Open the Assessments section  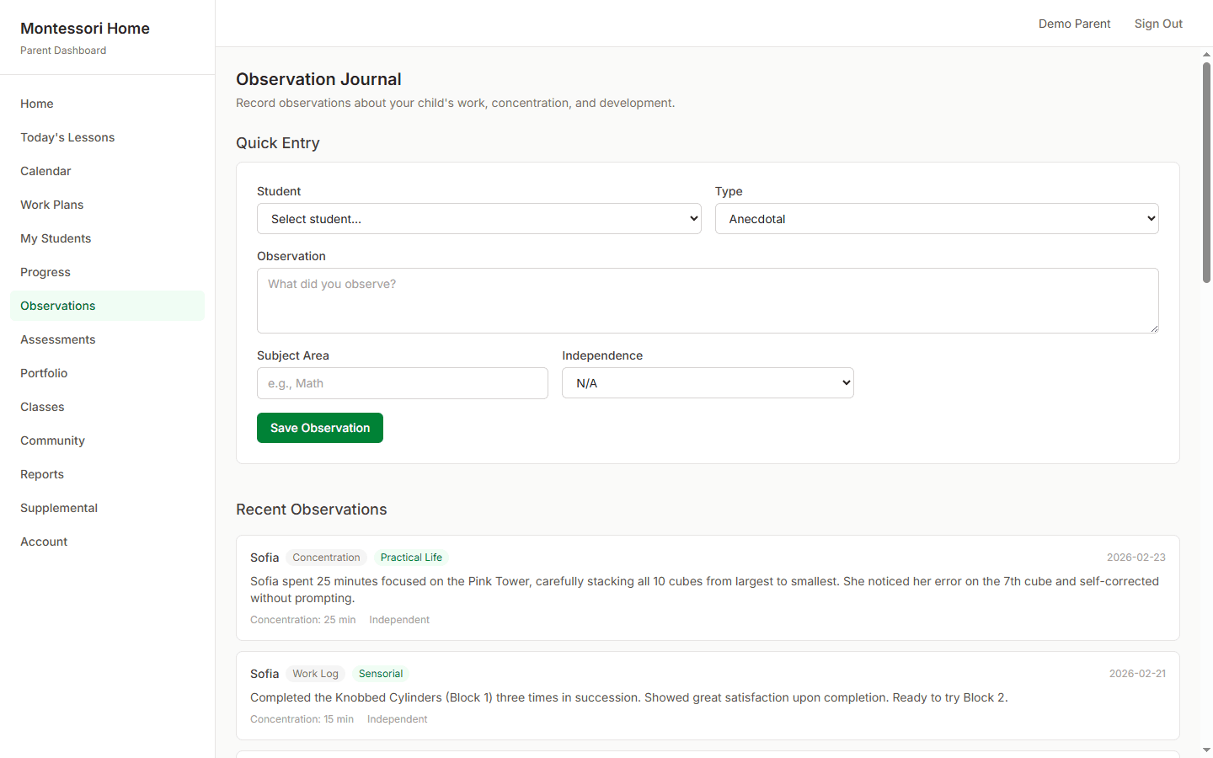(57, 339)
